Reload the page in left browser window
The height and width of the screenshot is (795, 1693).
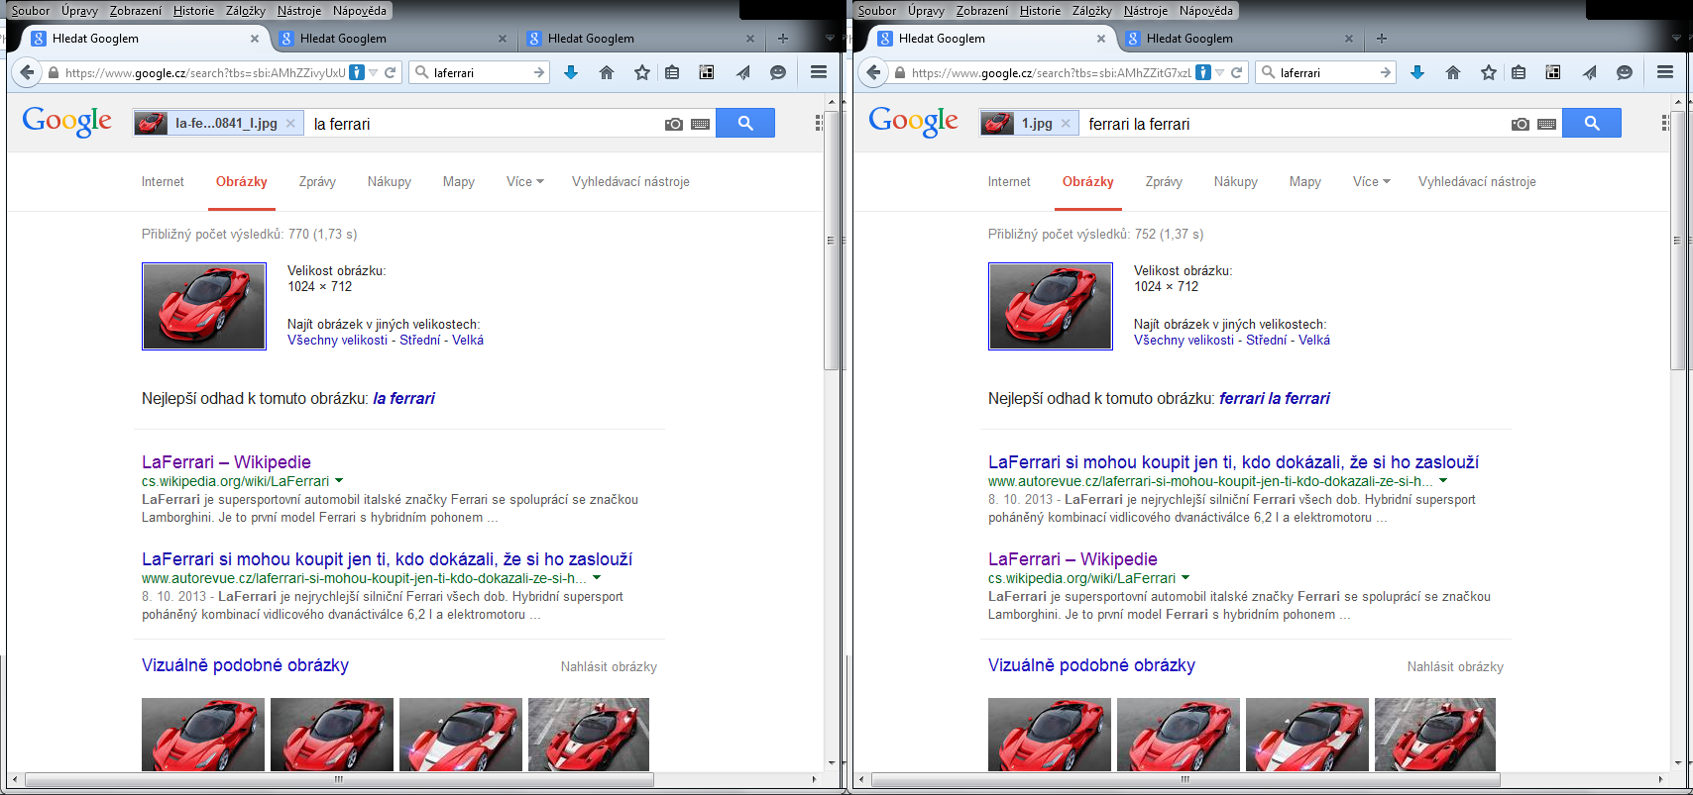[x=391, y=72]
